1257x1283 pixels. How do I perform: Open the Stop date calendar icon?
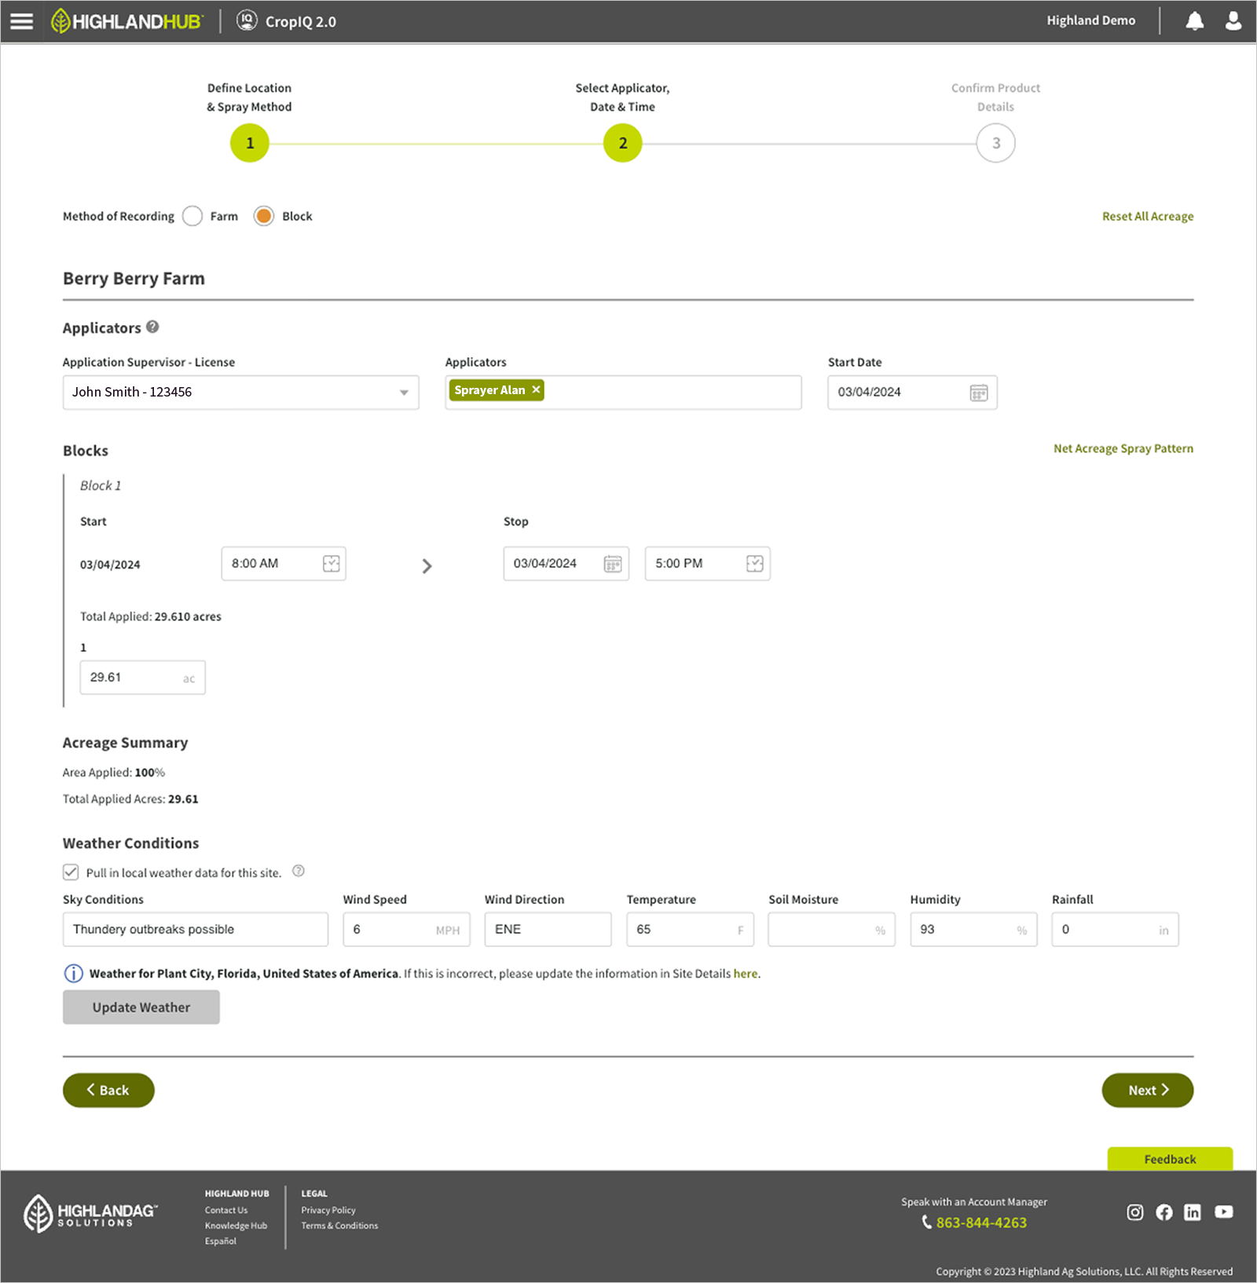612,564
